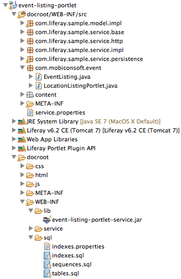181x279 pixels.
Task: Select 'event-listing-portlet-service.jar' label
Action: click(x=97, y=220)
